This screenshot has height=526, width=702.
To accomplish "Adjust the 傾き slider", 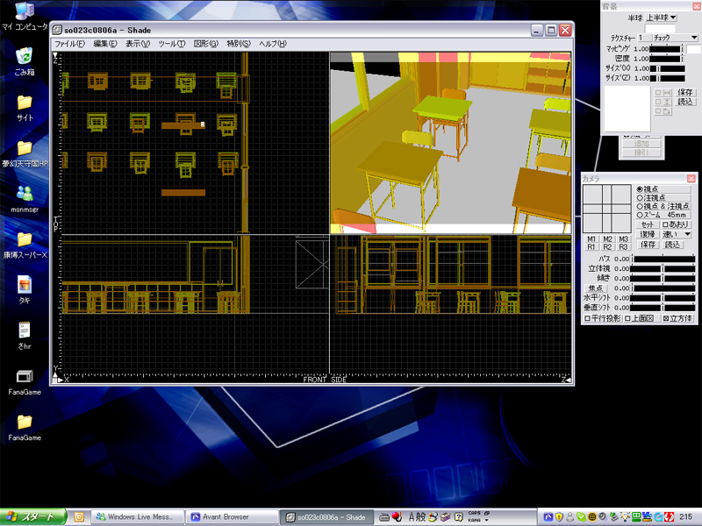I will [663, 278].
